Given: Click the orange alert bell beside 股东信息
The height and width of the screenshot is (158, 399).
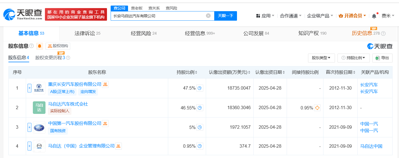Looking at the screenshot, I should pos(40,46).
